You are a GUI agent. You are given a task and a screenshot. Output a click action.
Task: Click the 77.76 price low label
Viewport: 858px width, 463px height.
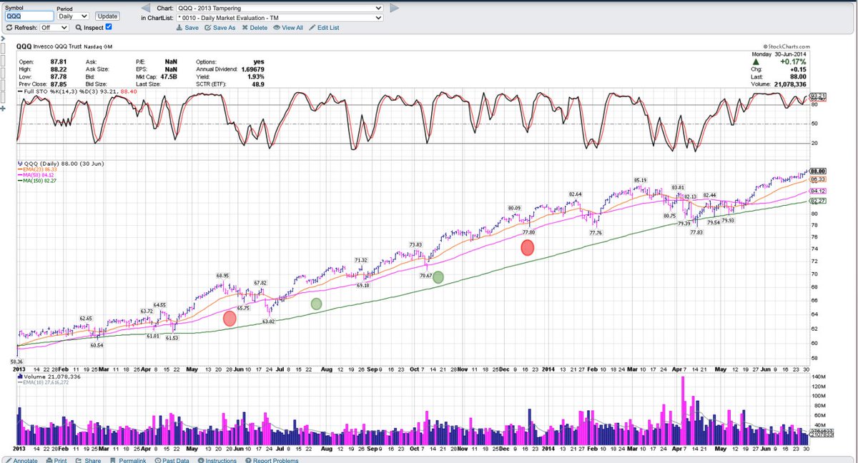click(596, 233)
